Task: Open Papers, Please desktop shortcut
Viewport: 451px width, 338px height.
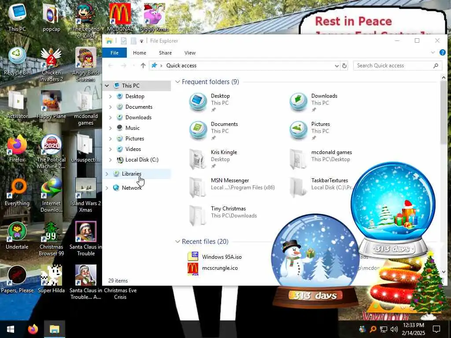Action: 17,279
